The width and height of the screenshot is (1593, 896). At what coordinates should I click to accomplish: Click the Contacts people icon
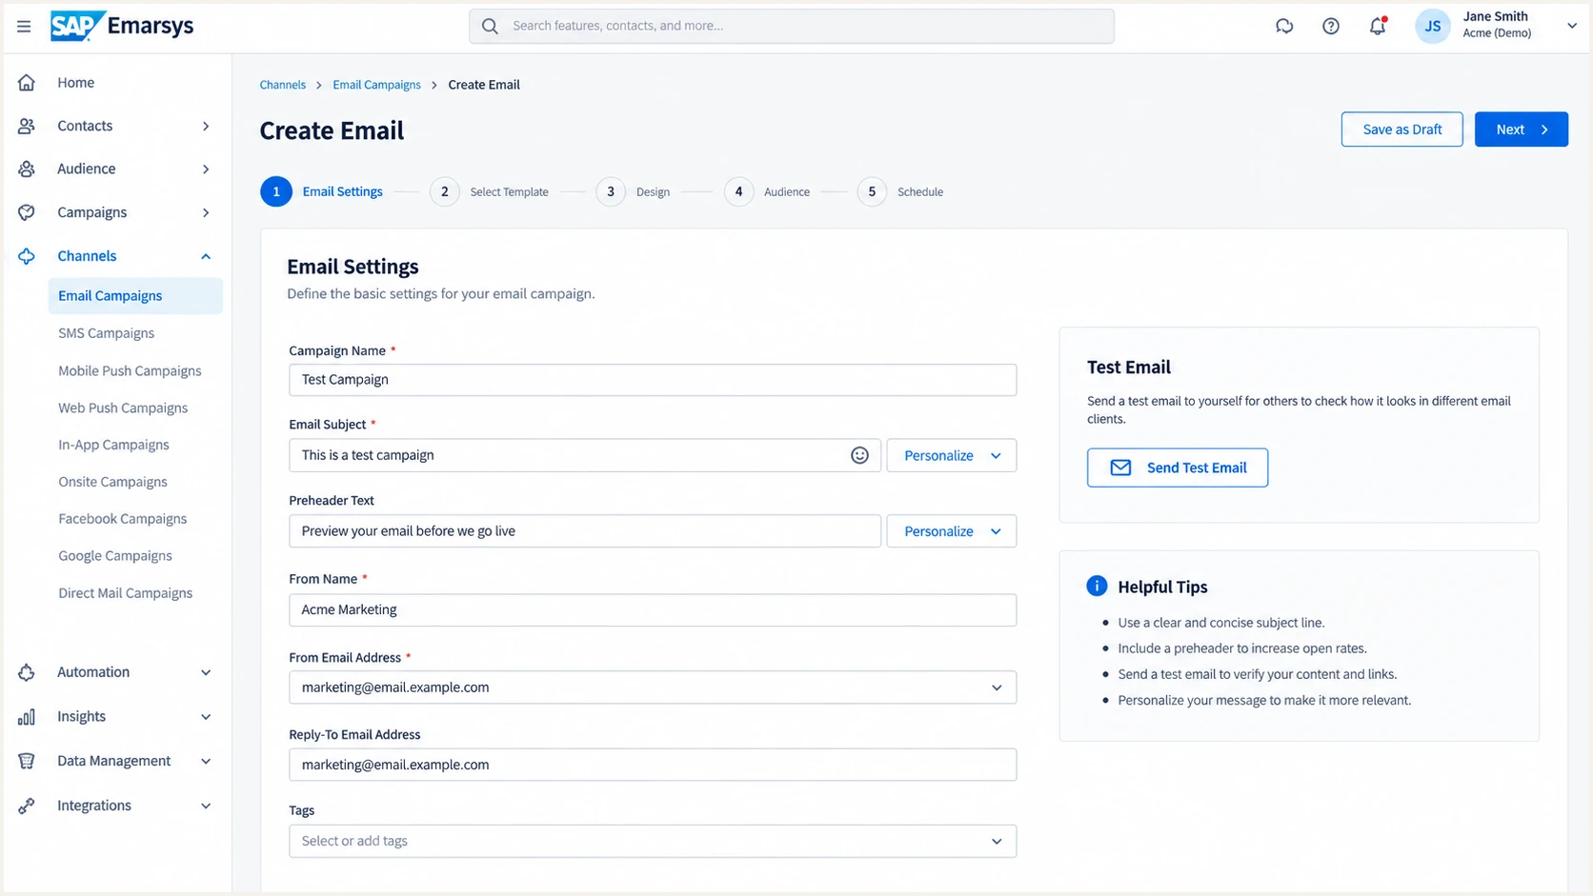coord(27,126)
